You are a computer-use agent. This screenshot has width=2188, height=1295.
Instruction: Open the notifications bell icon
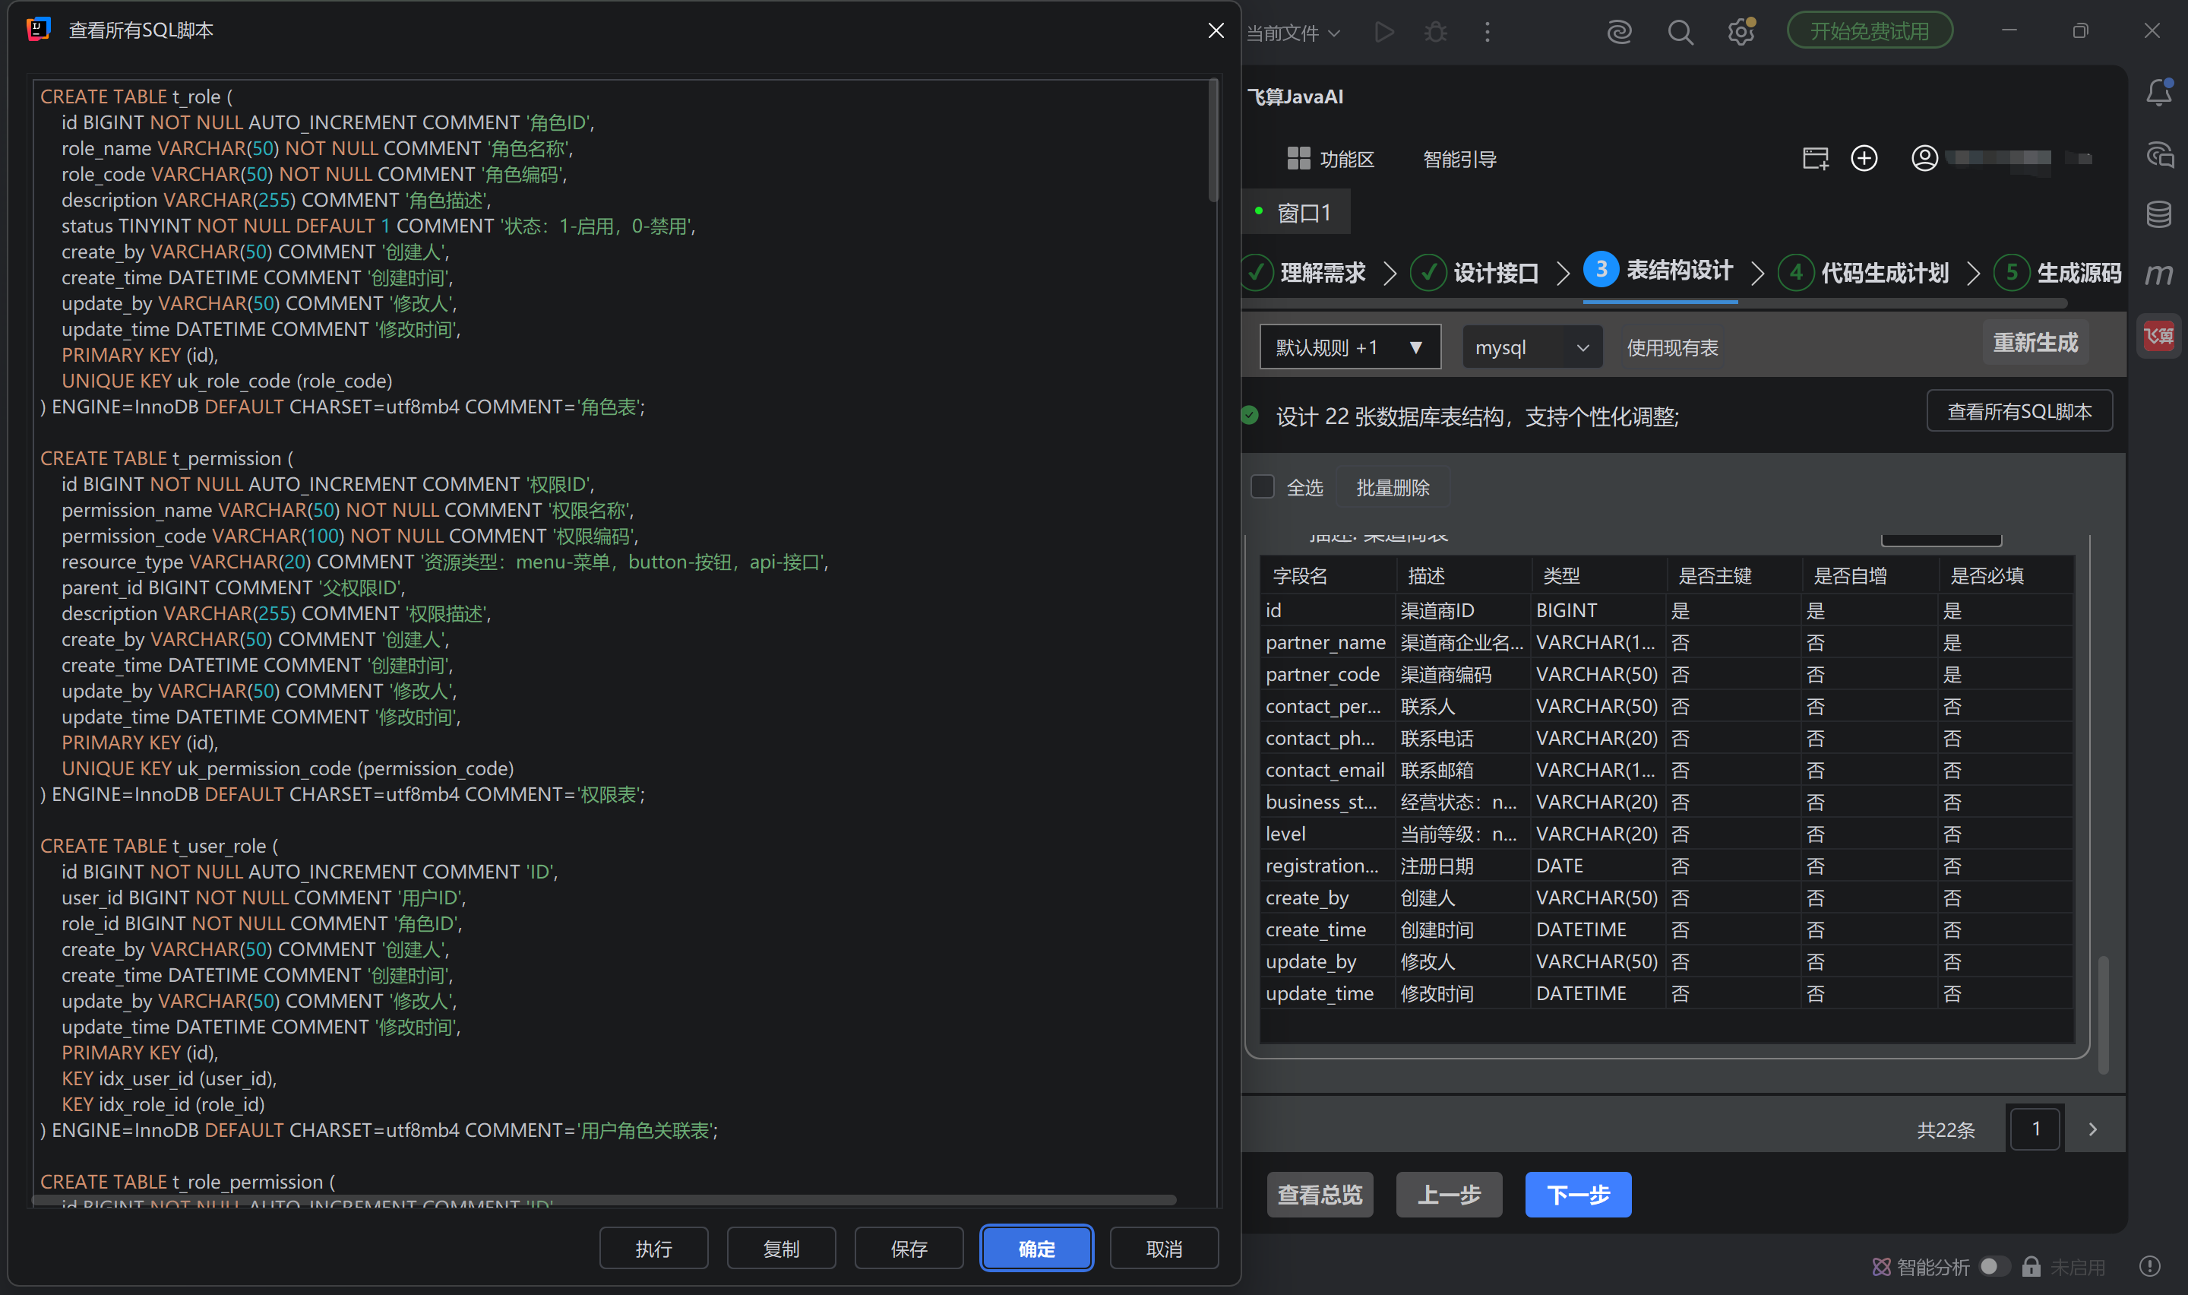coord(2158,93)
